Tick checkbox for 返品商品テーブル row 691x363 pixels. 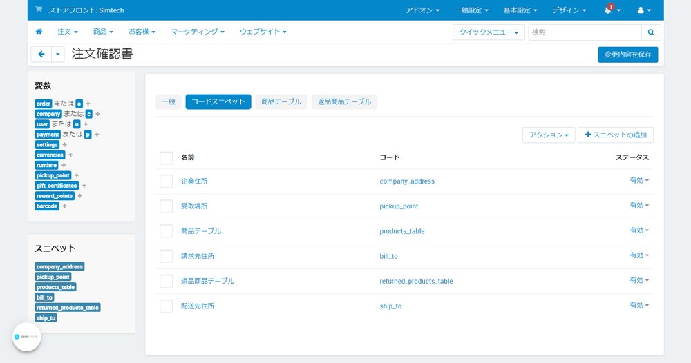(166, 281)
